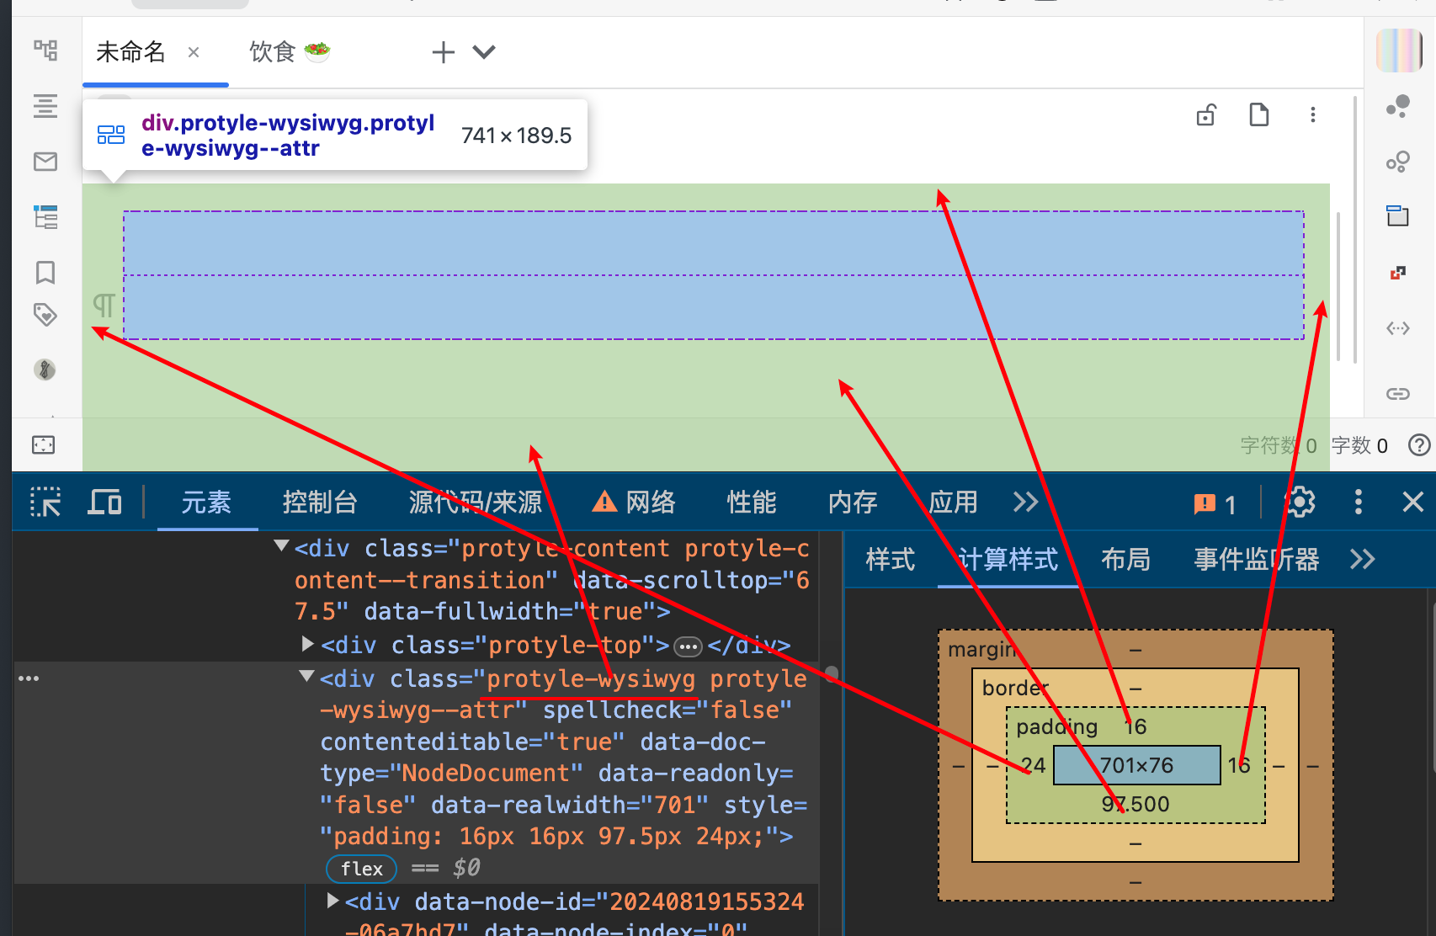Click the new document page icon

[1258, 114]
